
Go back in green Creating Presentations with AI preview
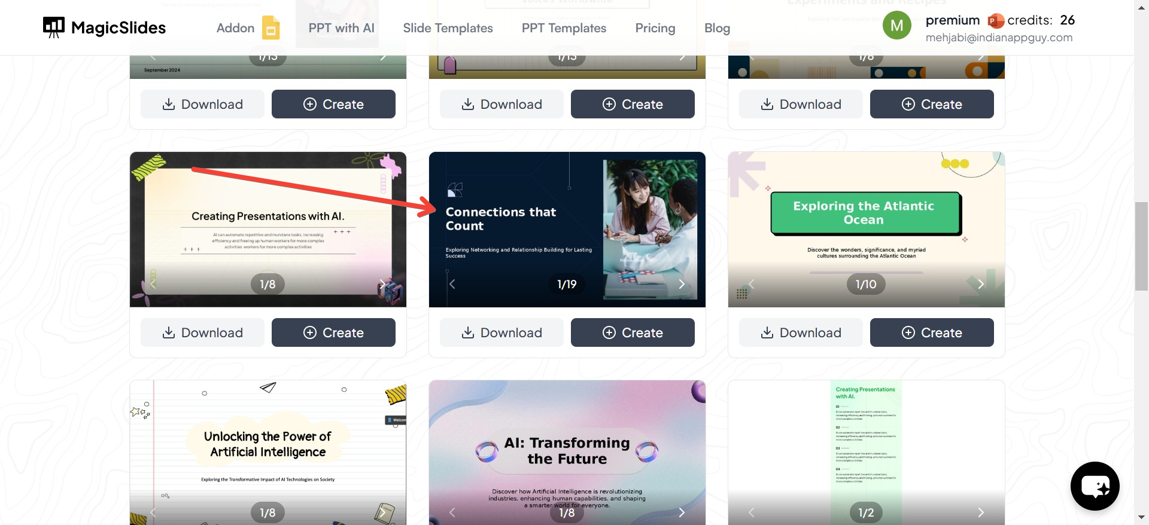(752, 512)
